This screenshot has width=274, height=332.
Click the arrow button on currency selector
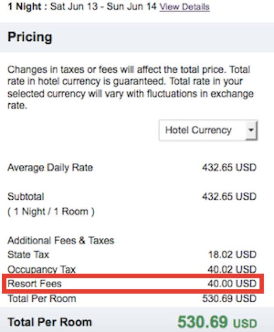[x=251, y=131]
